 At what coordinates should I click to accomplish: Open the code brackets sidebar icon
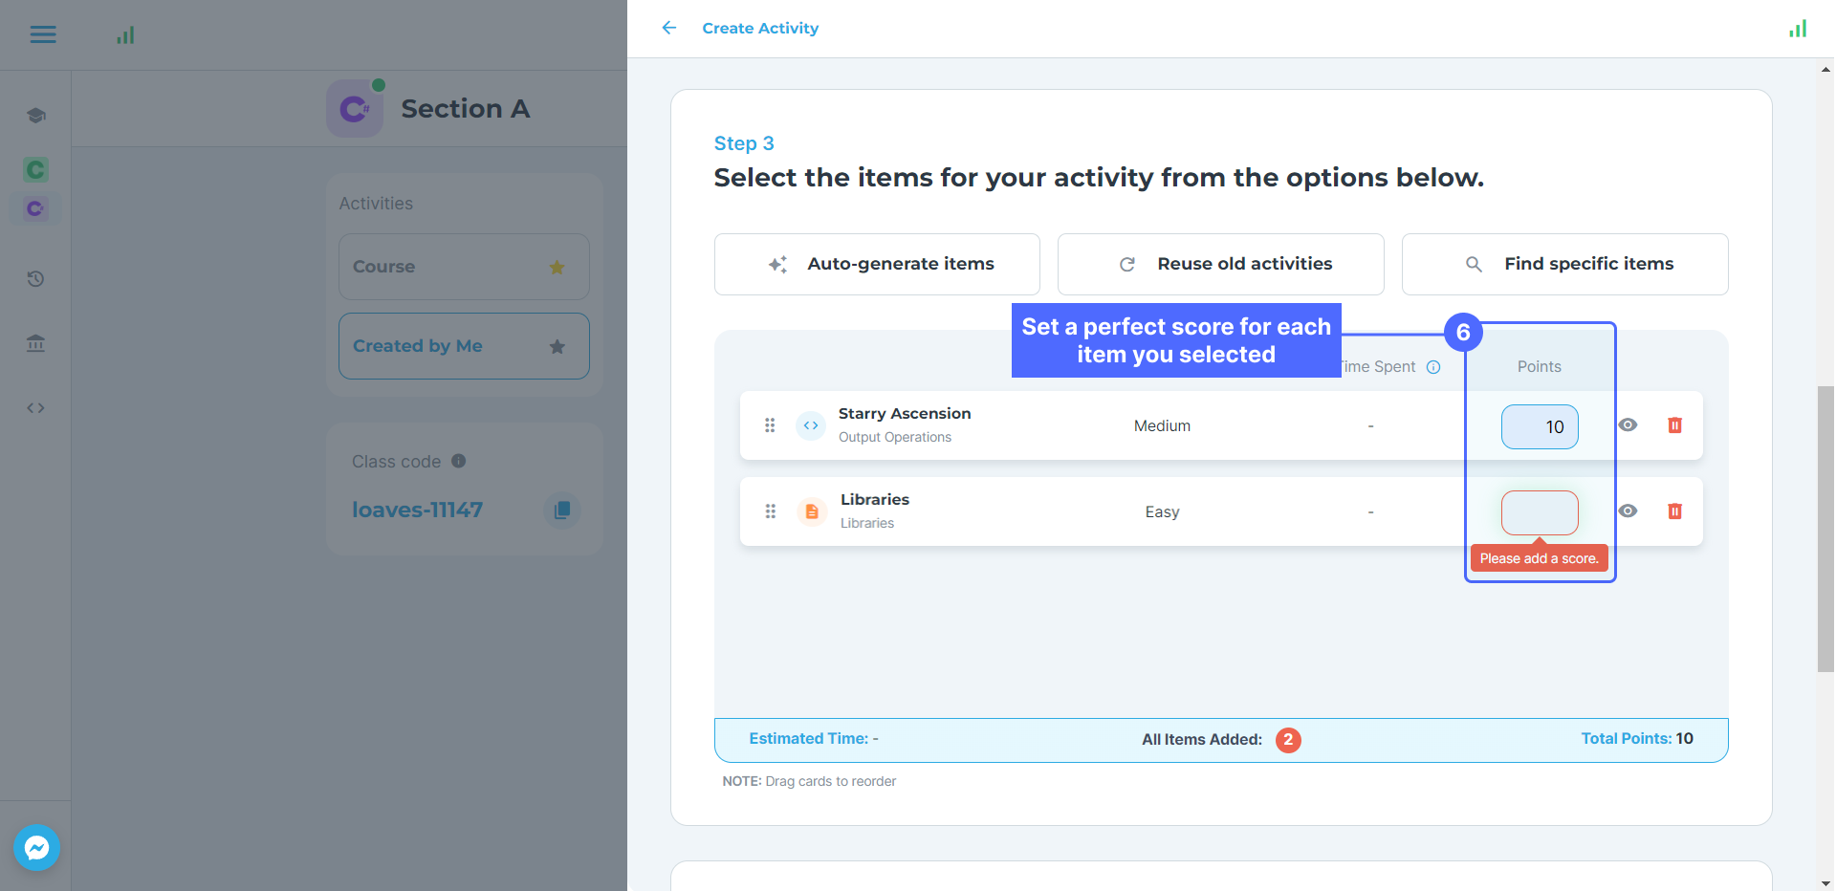click(35, 408)
